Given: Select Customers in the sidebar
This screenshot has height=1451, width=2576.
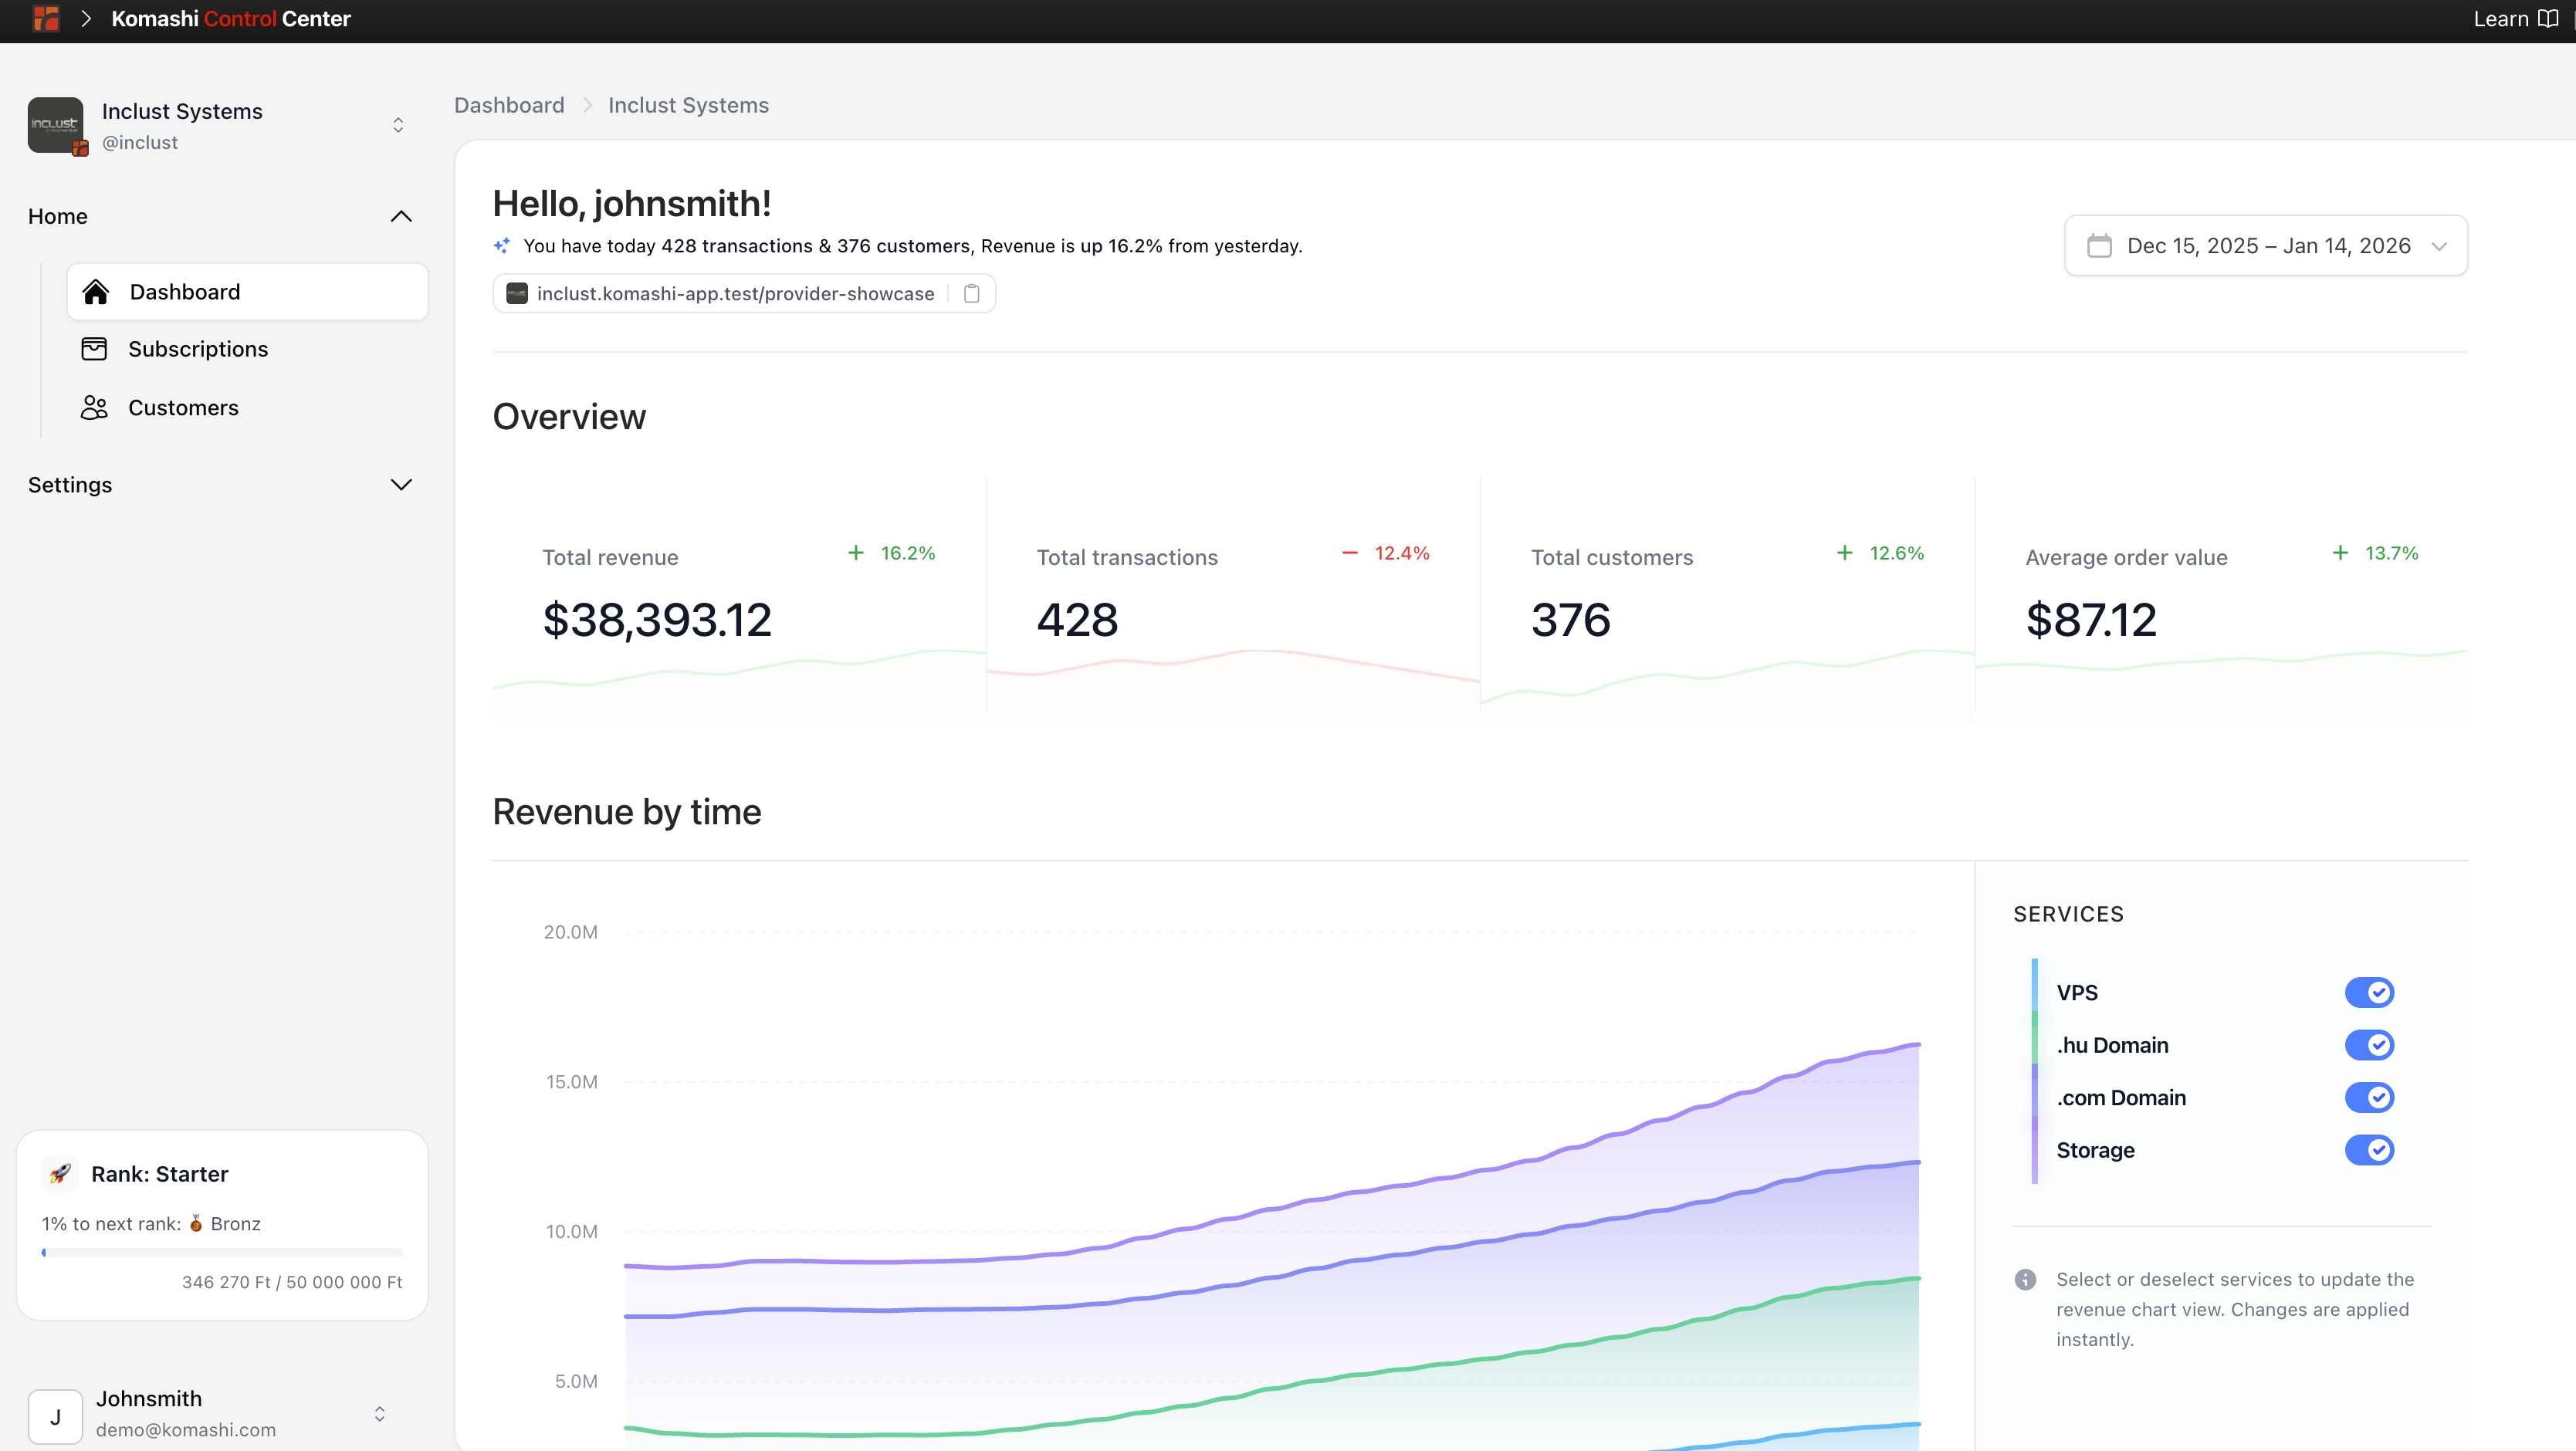Looking at the screenshot, I should [x=183, y=407].
